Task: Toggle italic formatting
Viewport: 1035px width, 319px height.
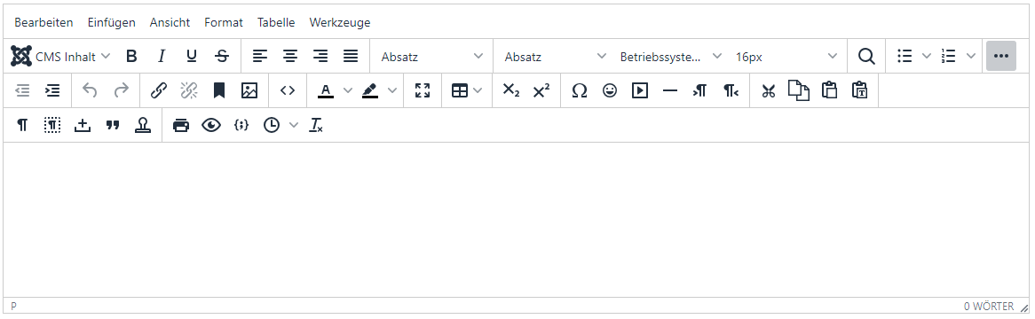Action: (x=161, y=57)
